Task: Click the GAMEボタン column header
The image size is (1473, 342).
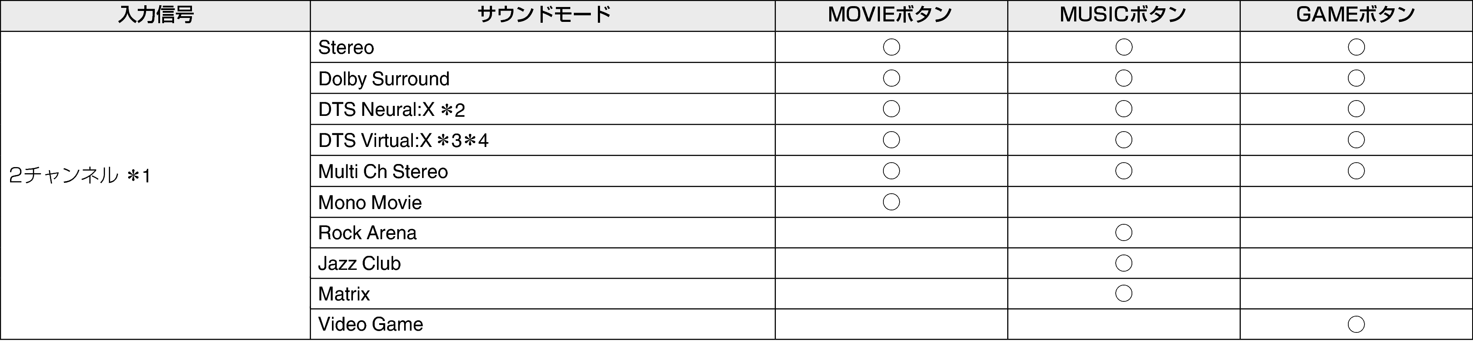Action: coord(1355,15)
